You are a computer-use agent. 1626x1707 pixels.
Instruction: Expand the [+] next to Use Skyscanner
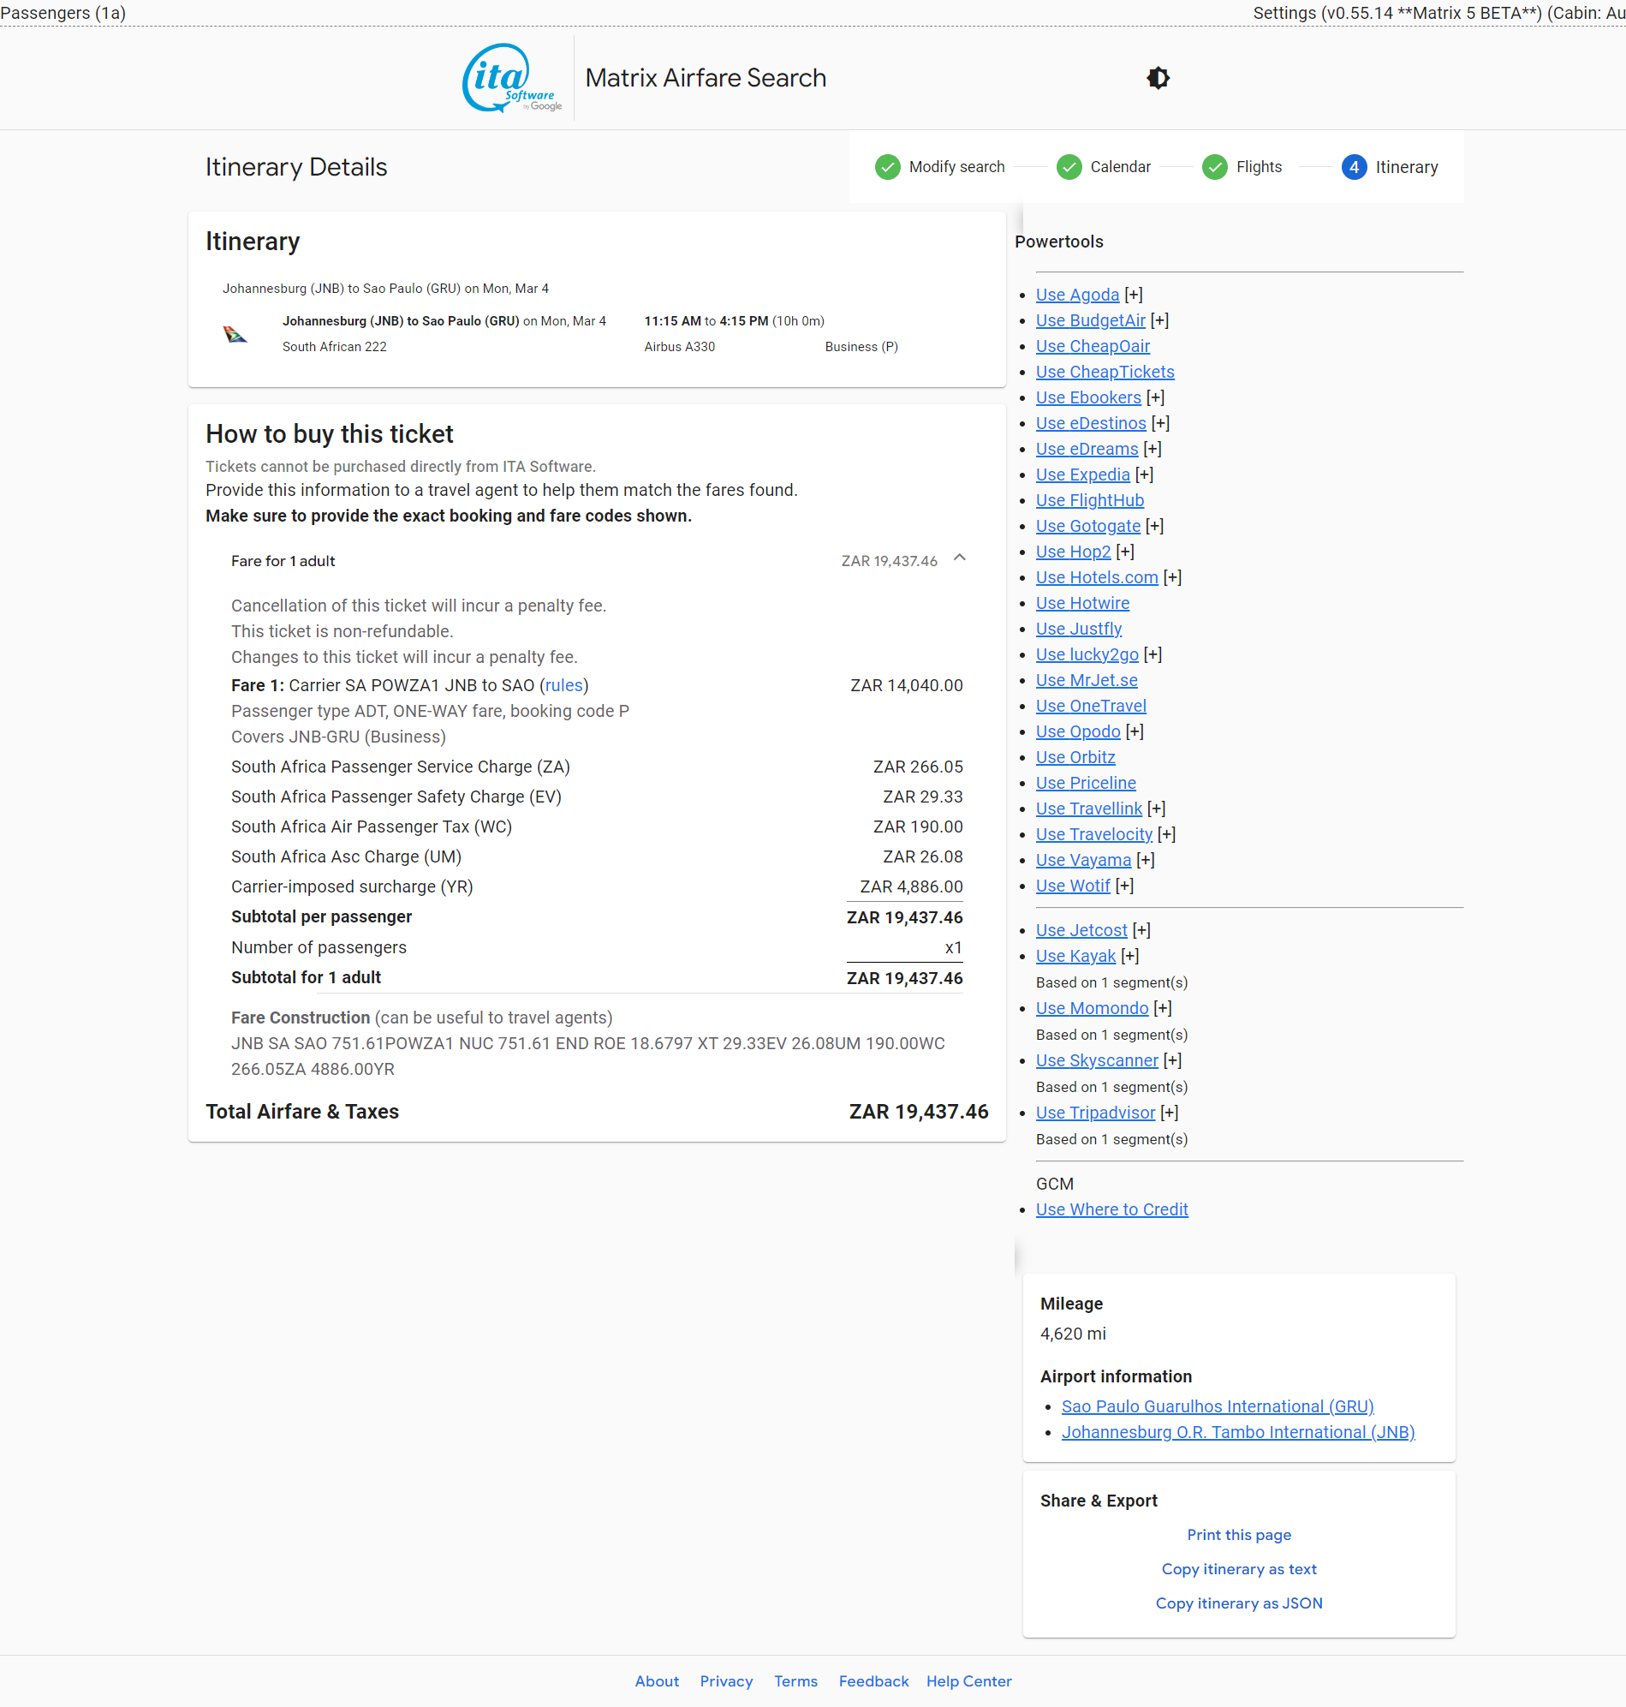pyautogui.click(x=1172, y=1060)
